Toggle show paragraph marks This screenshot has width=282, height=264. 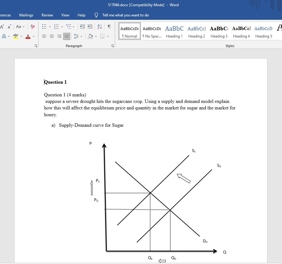click(109, 27)
